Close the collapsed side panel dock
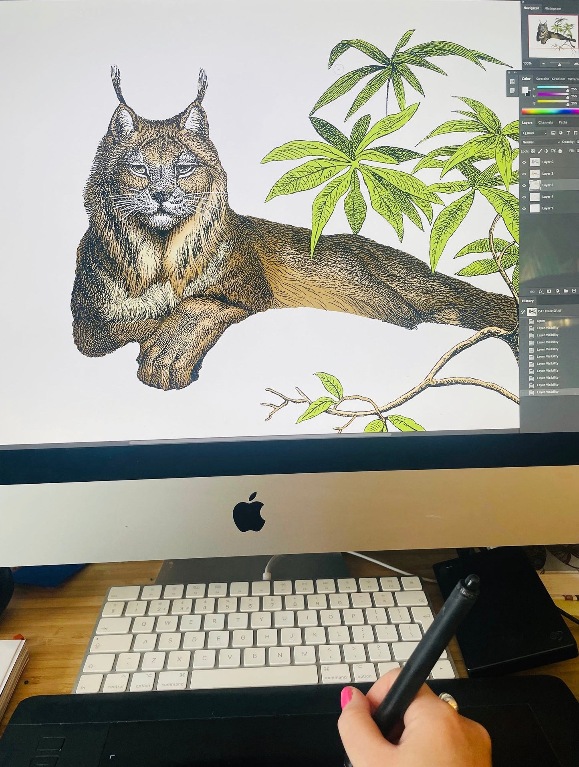Viewport: 579px width, 767px height. tap(509, 73)
